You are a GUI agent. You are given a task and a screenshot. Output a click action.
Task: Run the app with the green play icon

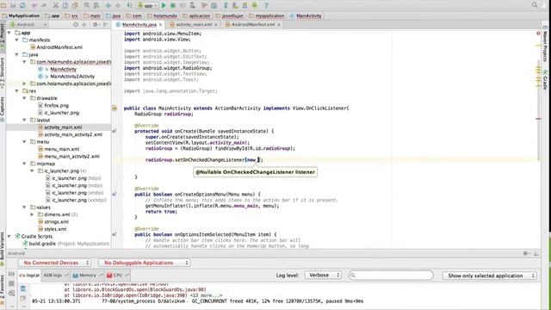point(164,5)
